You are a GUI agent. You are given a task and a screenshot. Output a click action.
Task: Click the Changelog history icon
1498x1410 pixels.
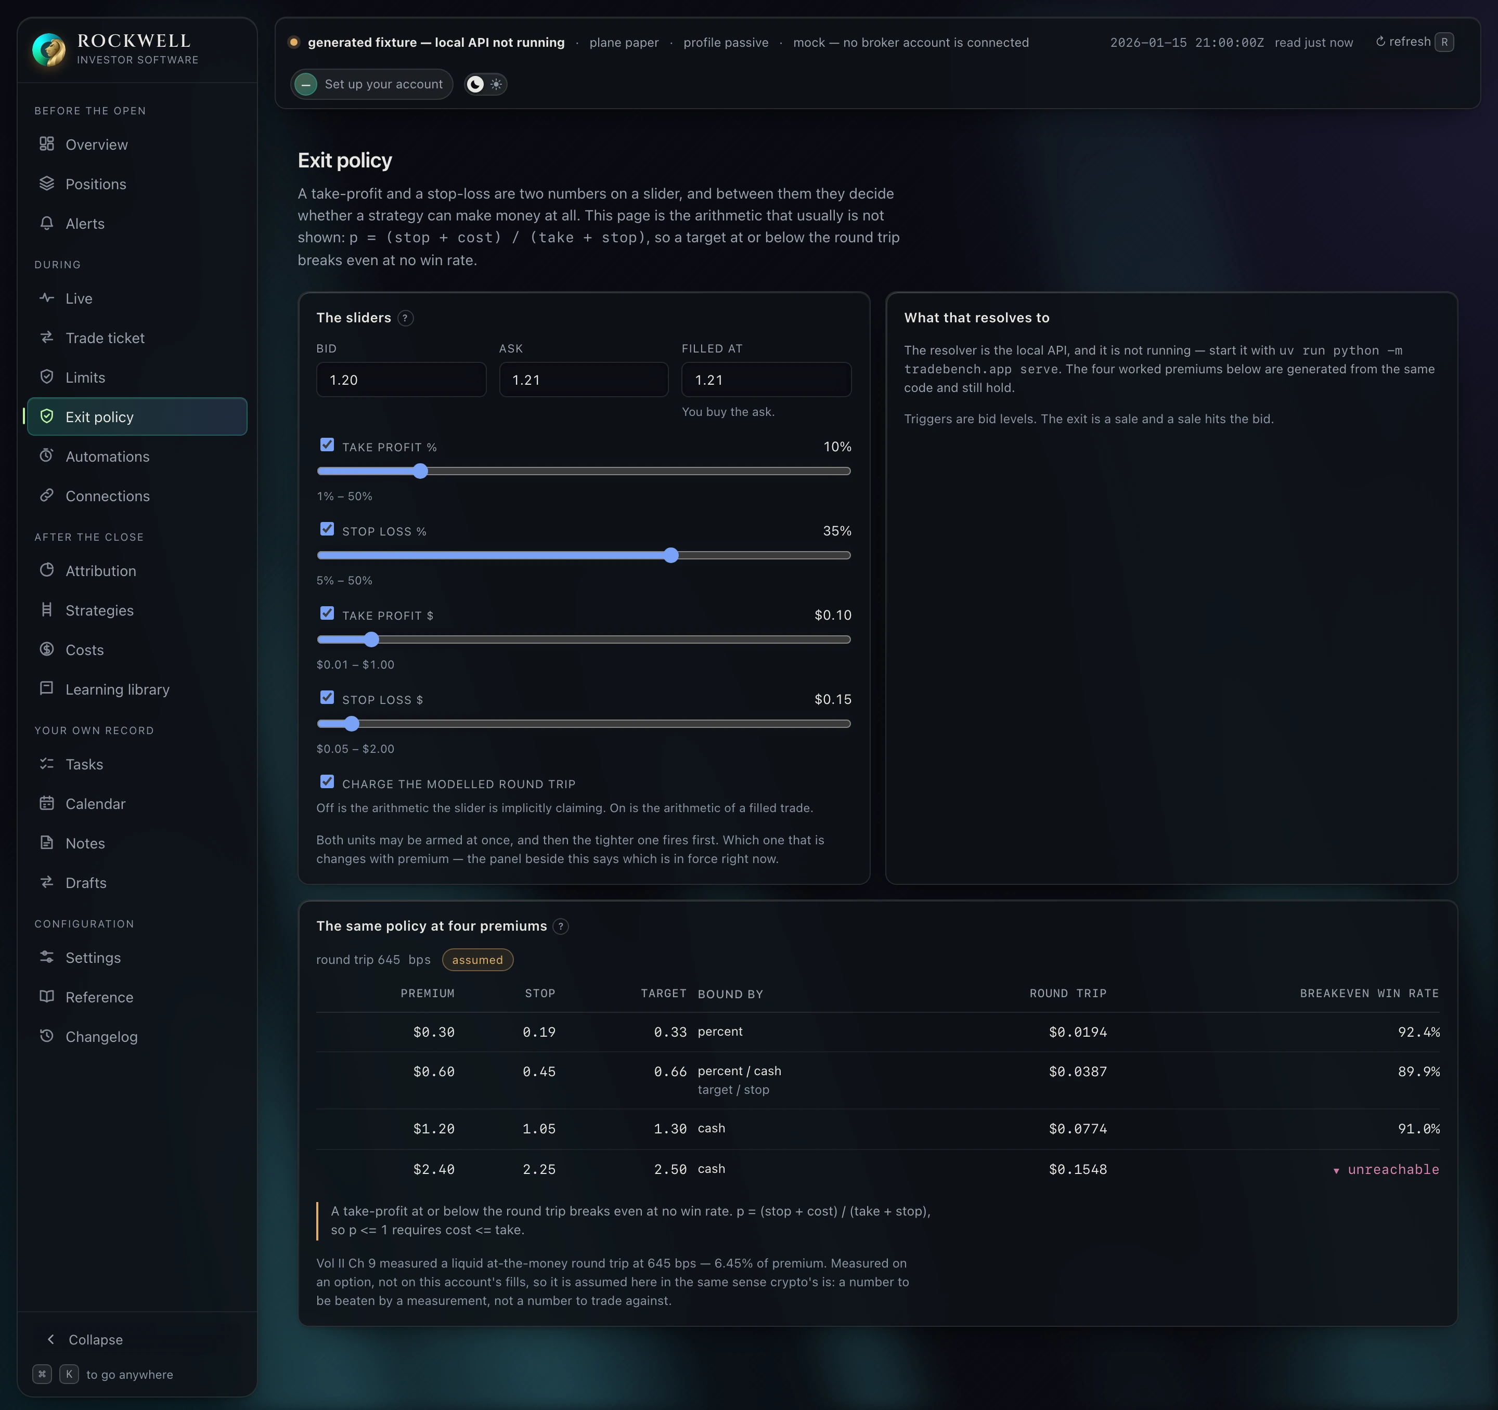pos(47,1036)
